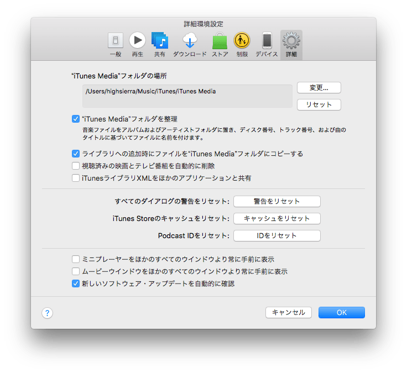The height and width of the screenshot is (373, 407).
Task: Click the 変更... button
Action: pos(319,88)
